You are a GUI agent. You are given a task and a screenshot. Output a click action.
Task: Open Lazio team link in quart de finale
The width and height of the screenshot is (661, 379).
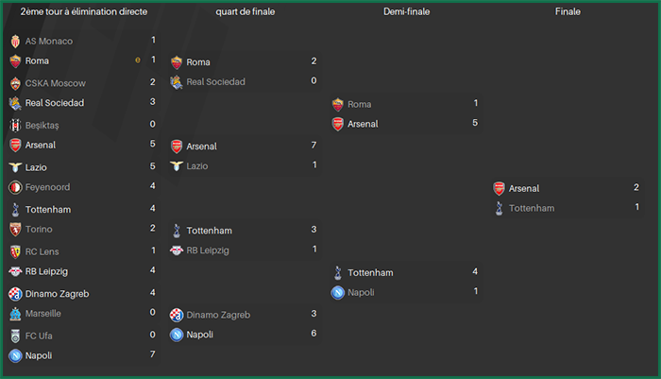click(196, 166)
